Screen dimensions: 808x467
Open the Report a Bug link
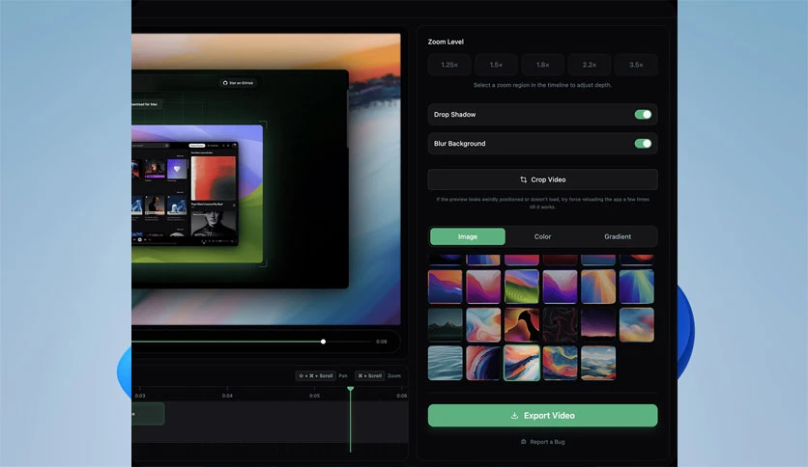click(x=542, y=442)
